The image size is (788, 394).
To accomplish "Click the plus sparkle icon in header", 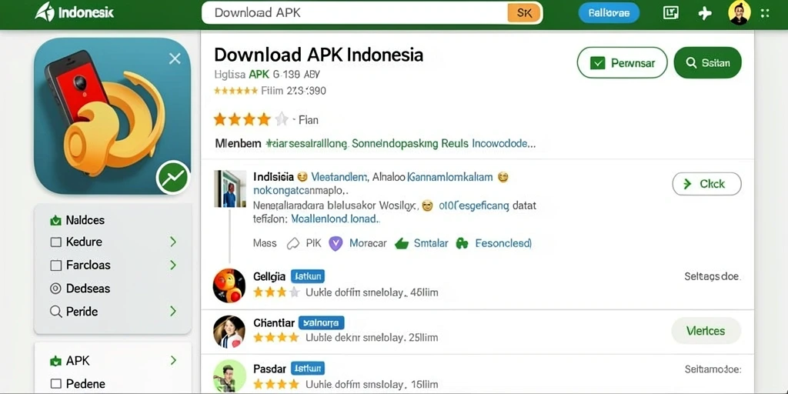I will [x=705, y=13].
